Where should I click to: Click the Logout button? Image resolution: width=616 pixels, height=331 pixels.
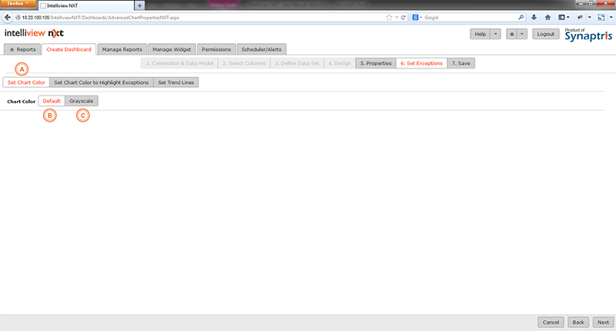546,34
